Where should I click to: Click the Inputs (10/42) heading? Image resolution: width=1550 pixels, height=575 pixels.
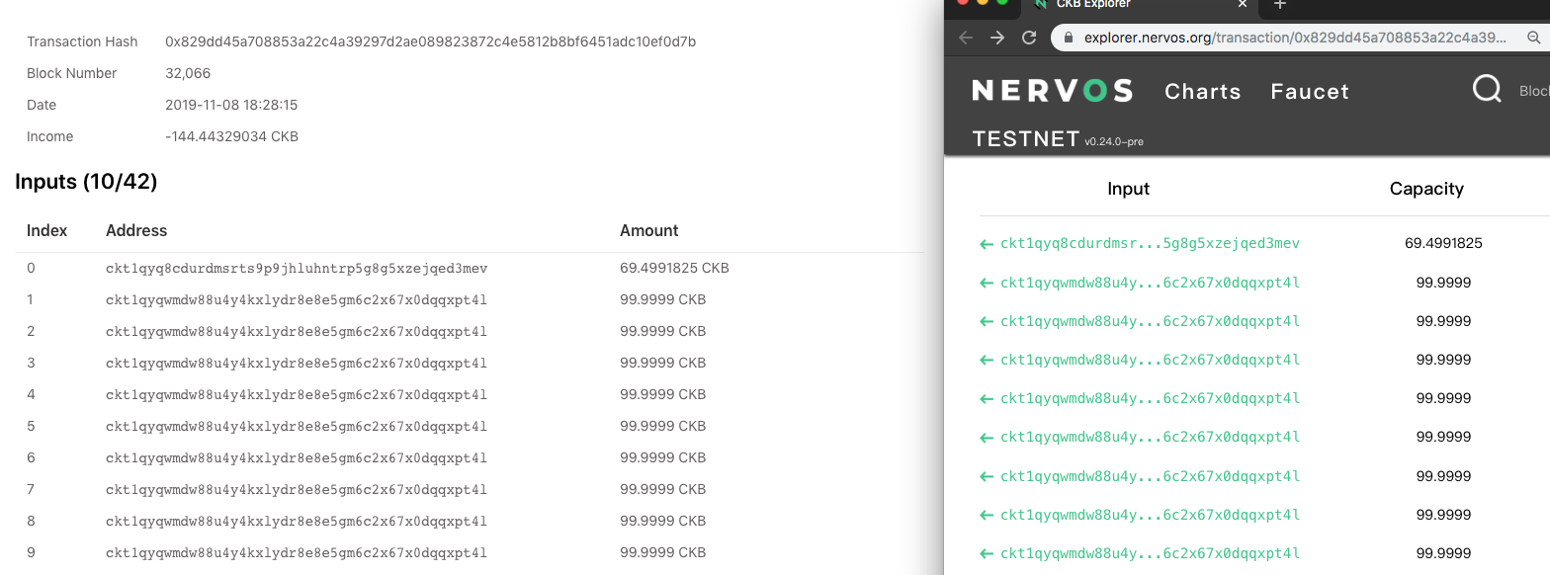tap(86, 182)
